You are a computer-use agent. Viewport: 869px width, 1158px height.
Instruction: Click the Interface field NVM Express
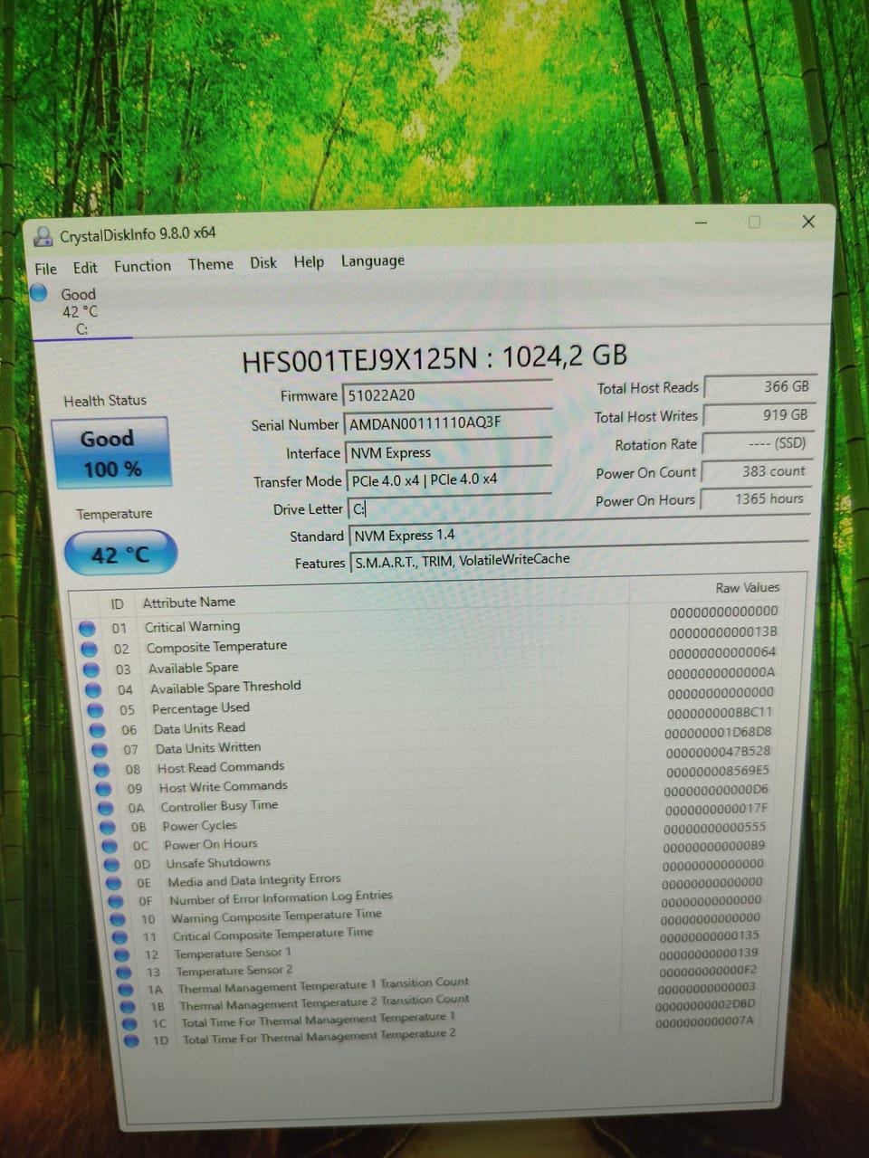449,452
